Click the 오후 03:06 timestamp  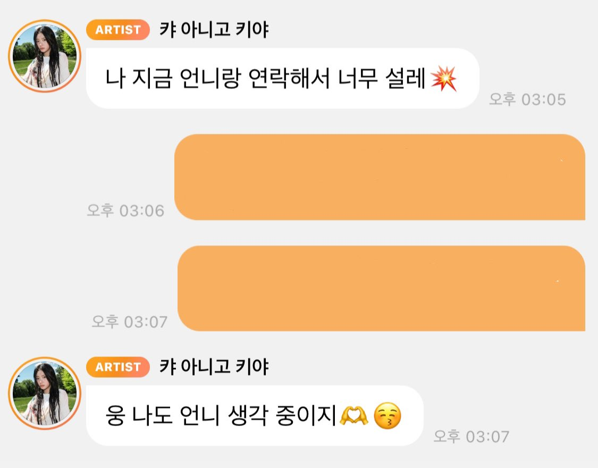click(x=125, y=210)
